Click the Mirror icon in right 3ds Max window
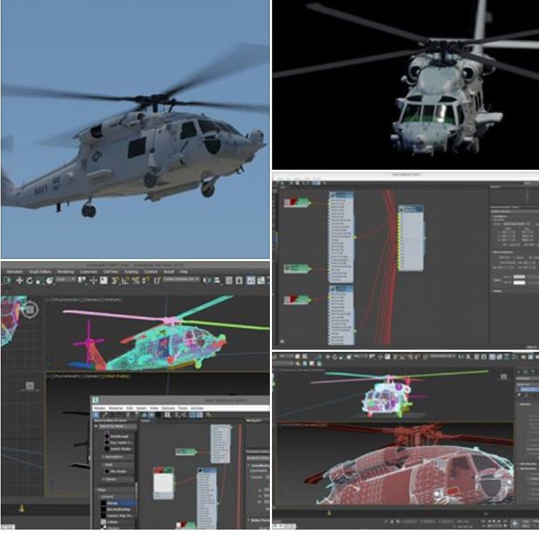Screen dimensions: 539x539 (461, 357)
